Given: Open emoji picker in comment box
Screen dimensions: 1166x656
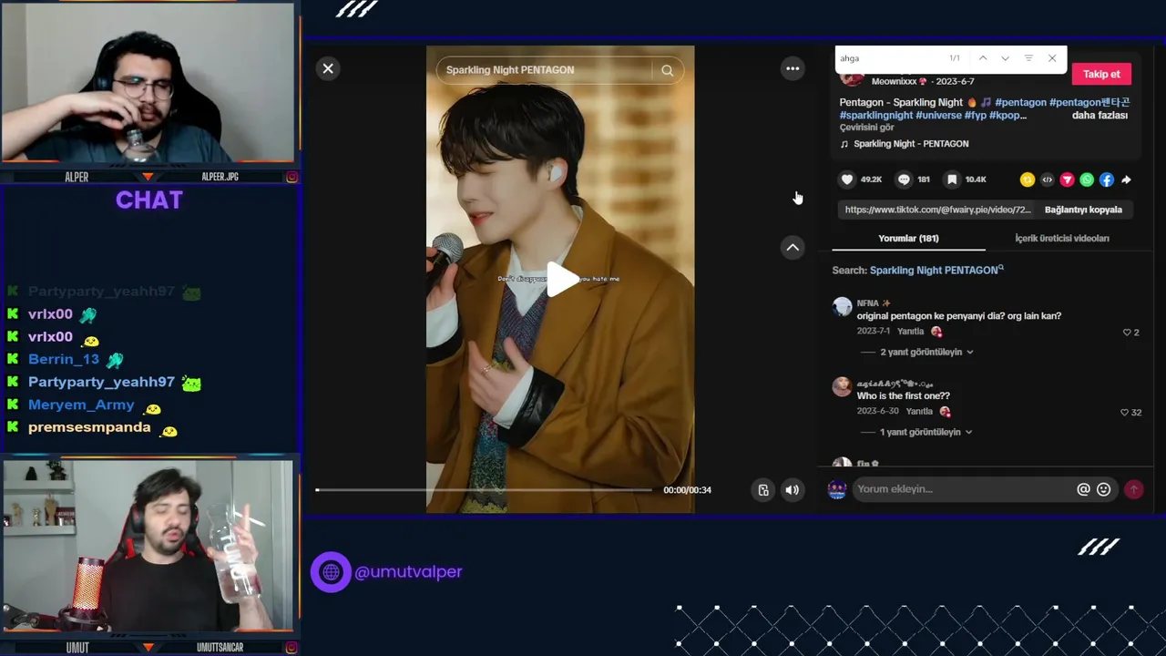Looking at the screenshot, I should coord(1104,489).
